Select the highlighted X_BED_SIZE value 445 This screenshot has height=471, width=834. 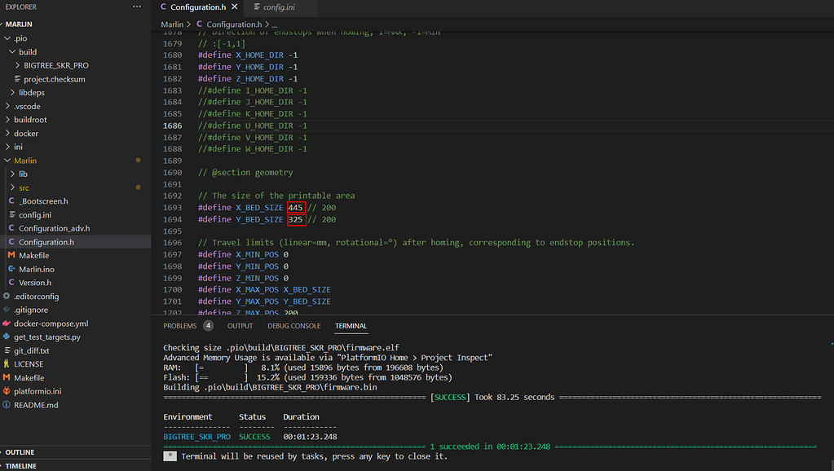click(297, 207)
